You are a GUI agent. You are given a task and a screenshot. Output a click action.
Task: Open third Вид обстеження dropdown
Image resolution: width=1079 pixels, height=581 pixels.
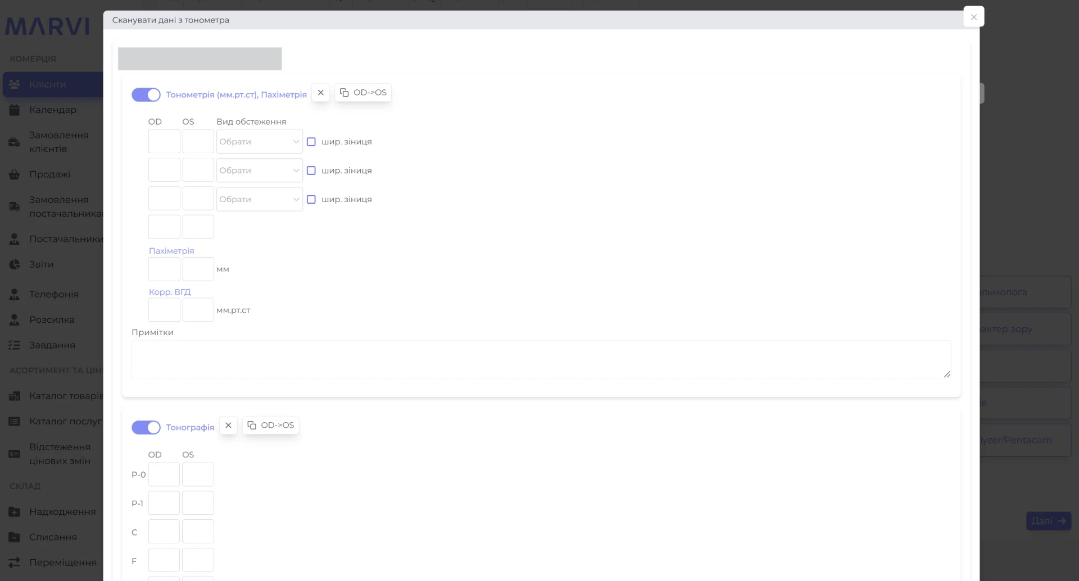(260, 199)
